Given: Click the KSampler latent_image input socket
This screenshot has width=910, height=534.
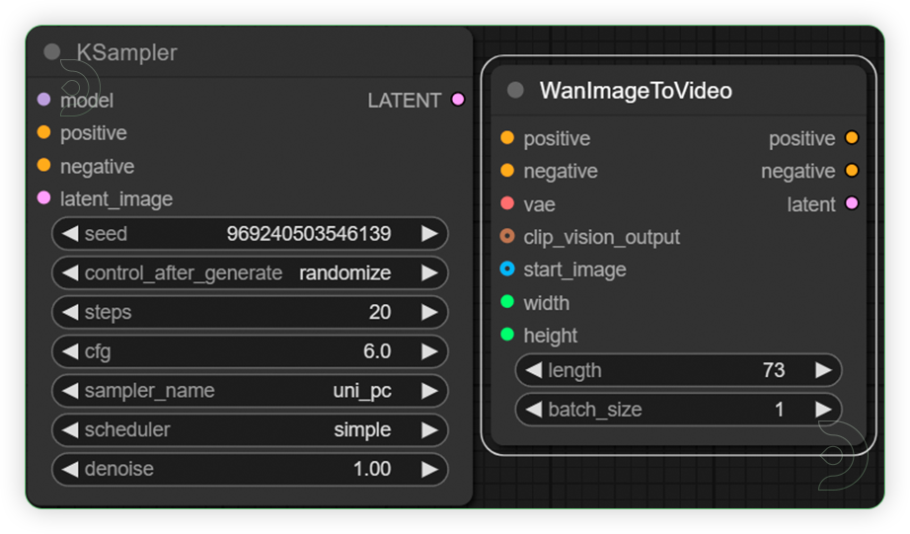Looking at the screenshot, I should click(44, 198).
